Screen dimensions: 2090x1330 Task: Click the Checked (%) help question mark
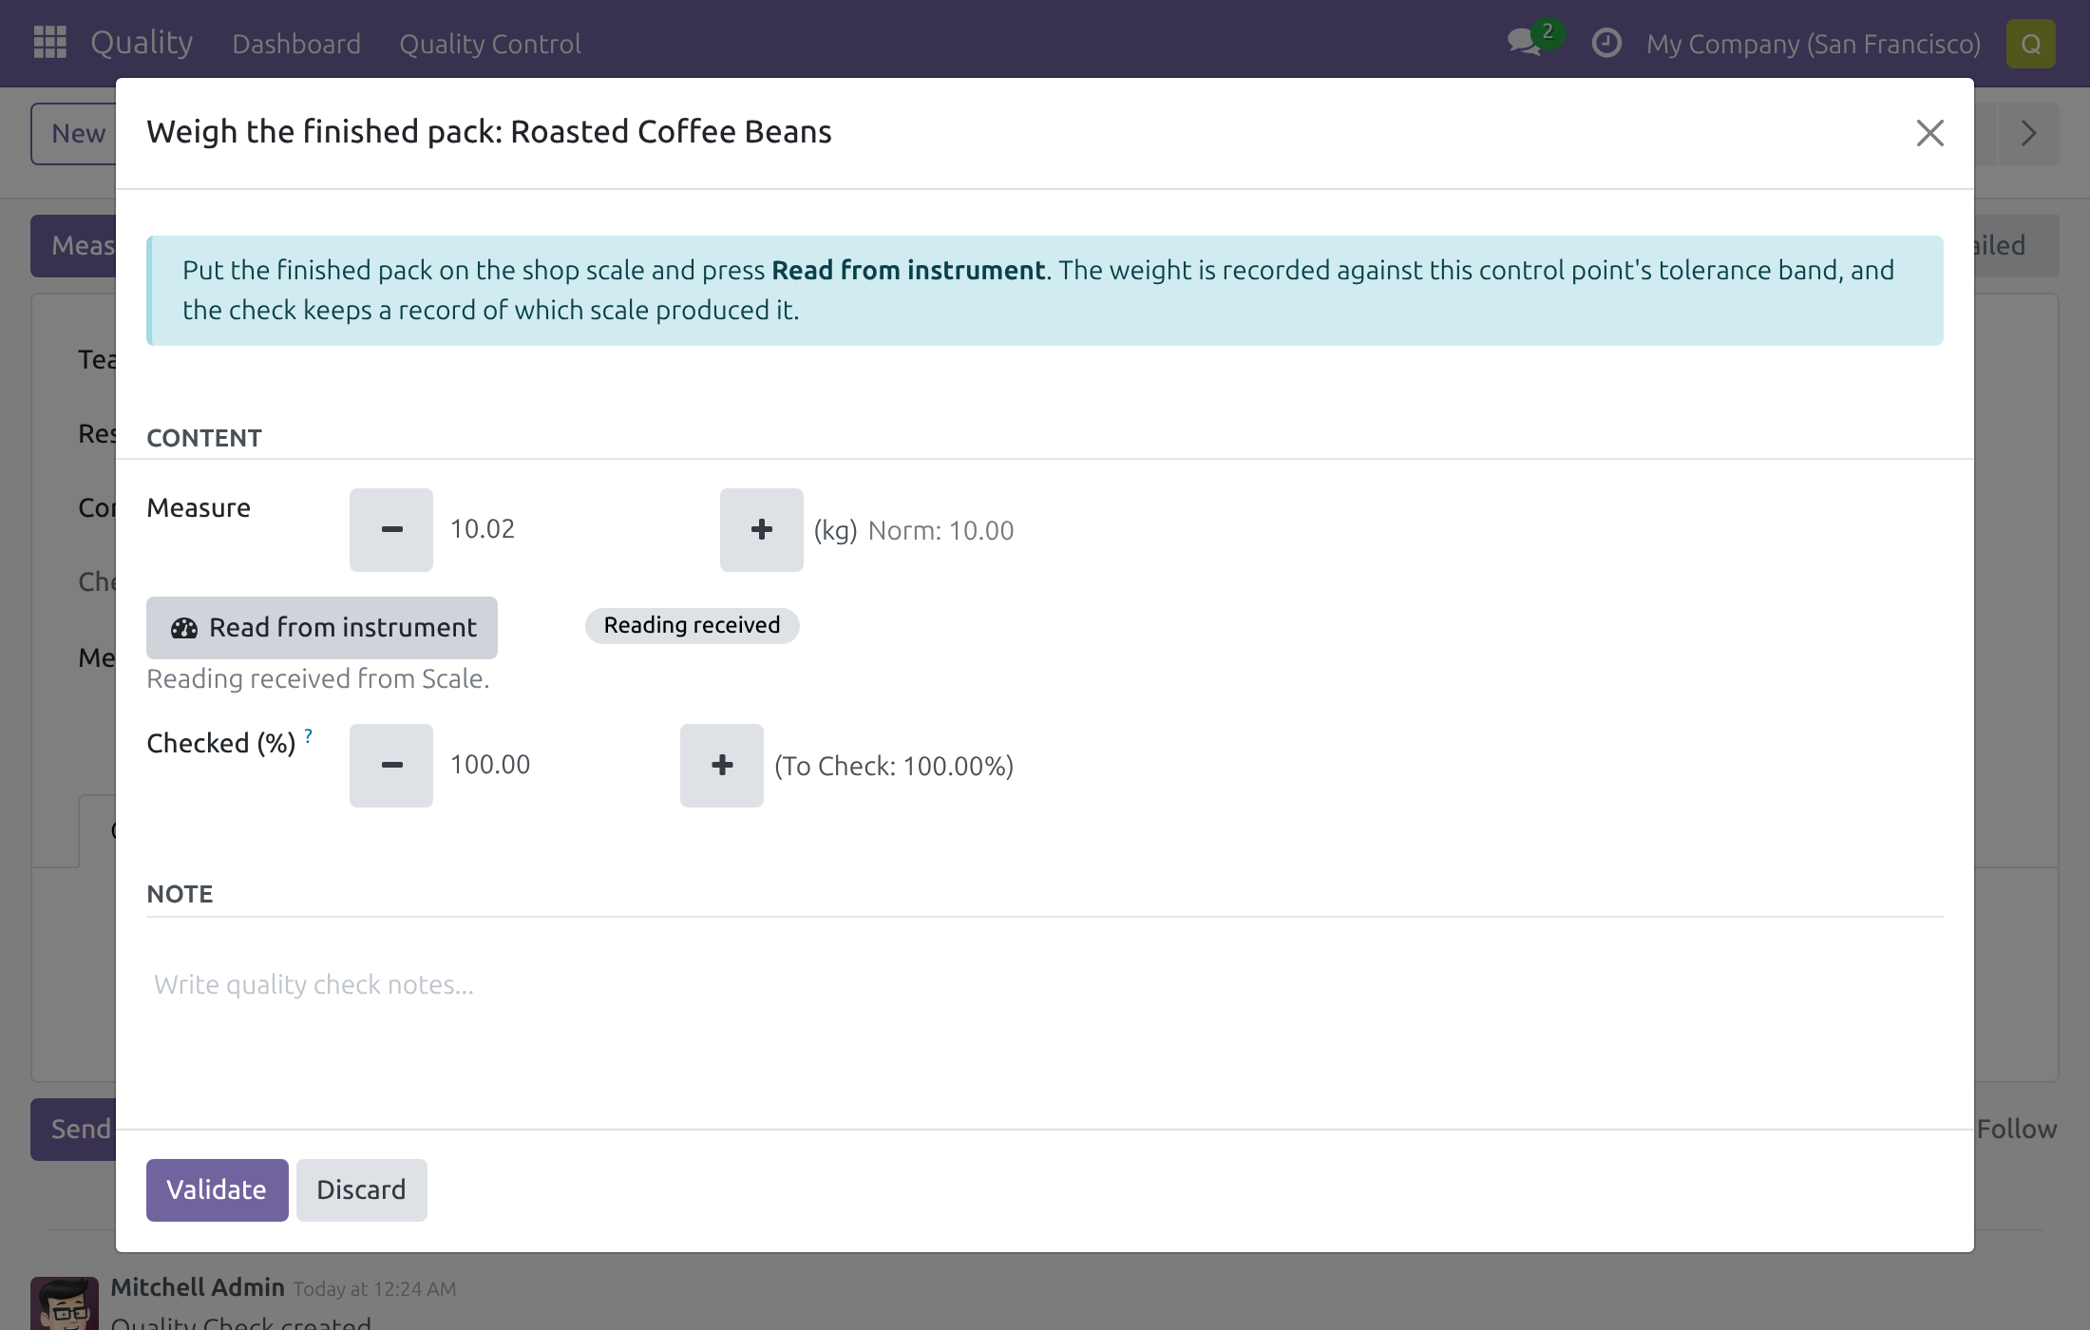(309, 735)
